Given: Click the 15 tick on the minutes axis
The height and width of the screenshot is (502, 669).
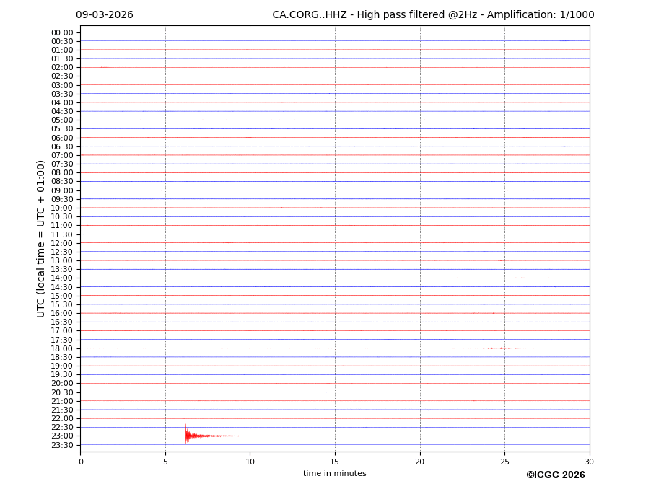Looking at the screenshot, I should coord(335,462).
